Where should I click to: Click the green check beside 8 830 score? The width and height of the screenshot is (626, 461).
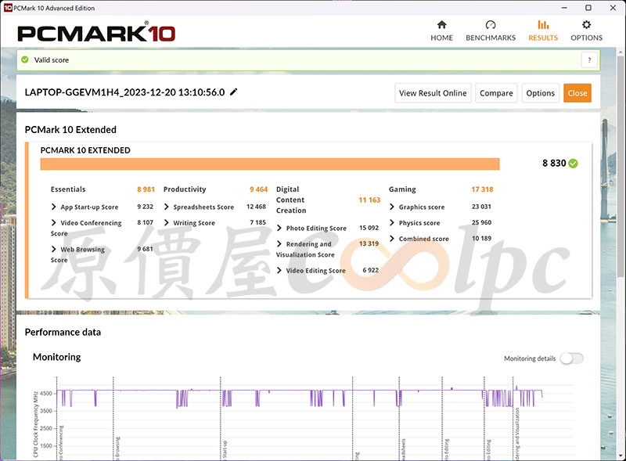[574, 164]
